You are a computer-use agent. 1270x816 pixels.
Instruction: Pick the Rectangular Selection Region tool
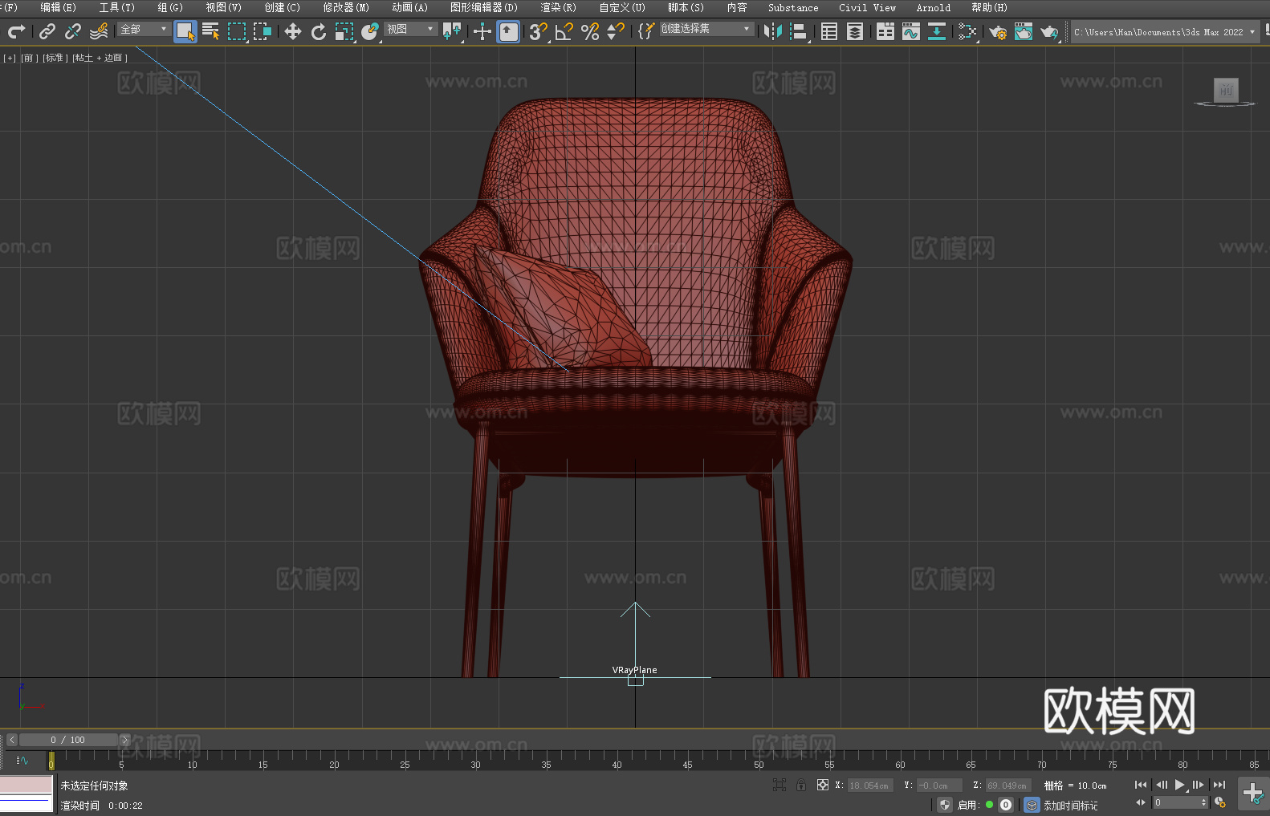[x=237, y=31]
